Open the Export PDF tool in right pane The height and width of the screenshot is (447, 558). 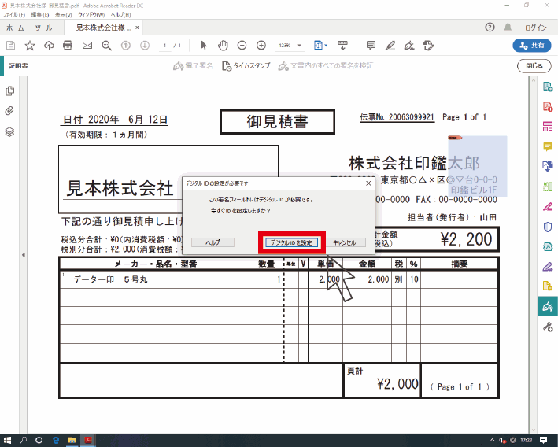tap(547, 87)
